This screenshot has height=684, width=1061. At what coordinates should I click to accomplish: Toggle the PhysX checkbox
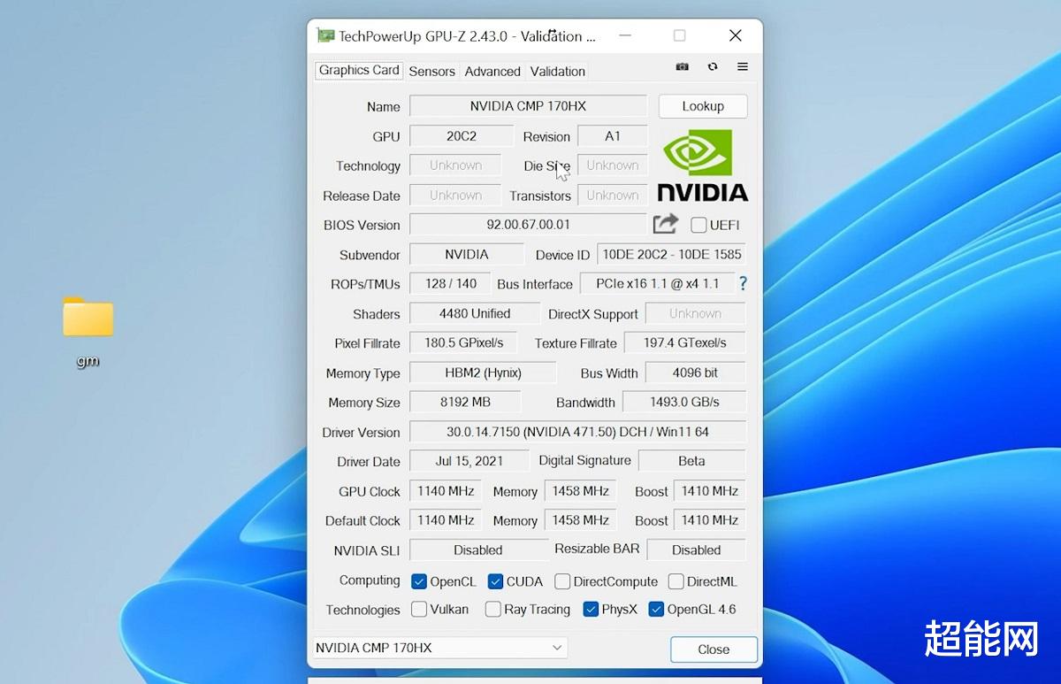coord(591,609)
